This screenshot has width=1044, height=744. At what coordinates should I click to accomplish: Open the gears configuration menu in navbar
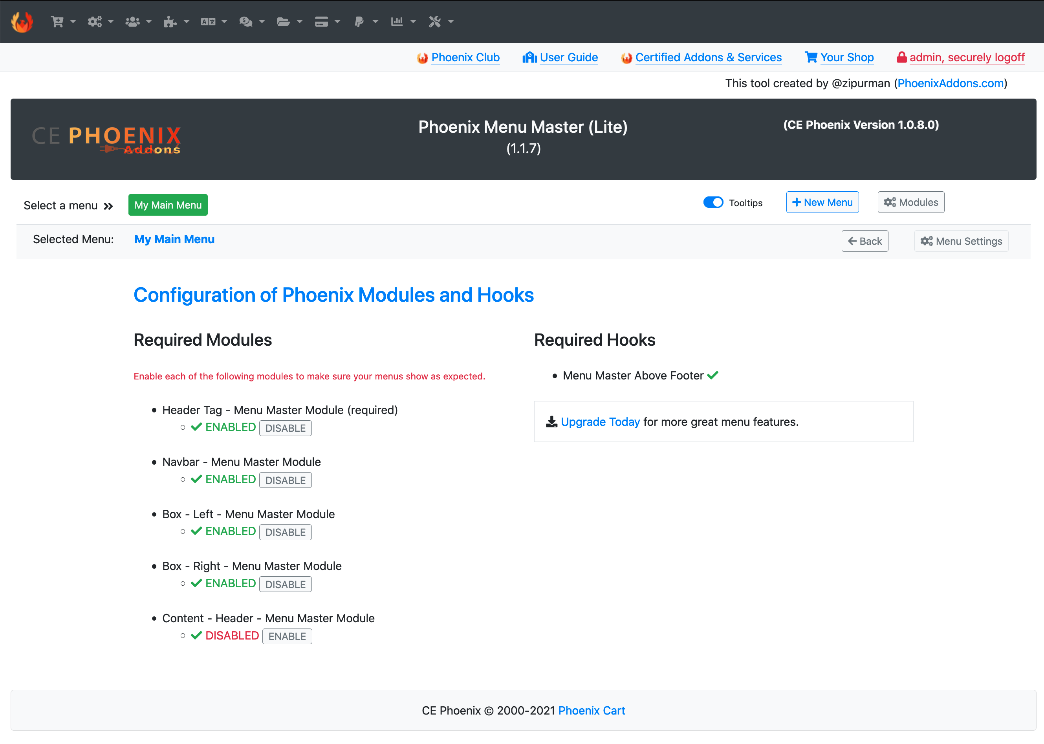100,22
